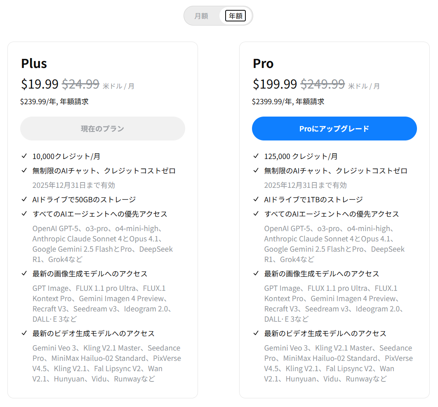Click the checkmark beside 10,000クレジット/月

coord(24,156)
